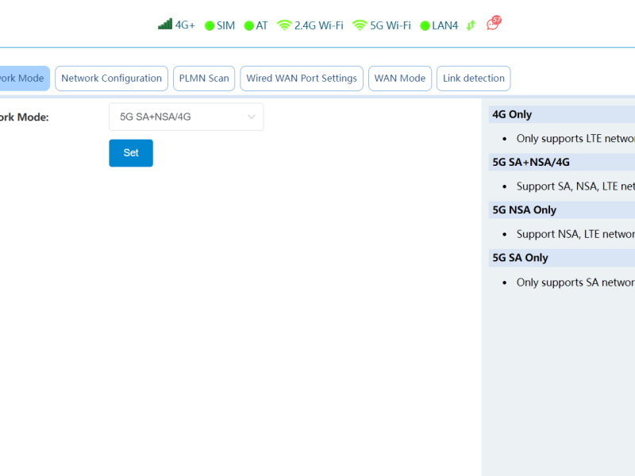Click the green LAN4 status indicator
635x476 pixels.
click(x=425, y=25)
